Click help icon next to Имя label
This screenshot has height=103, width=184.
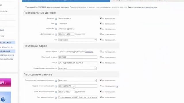coord(56,24)
